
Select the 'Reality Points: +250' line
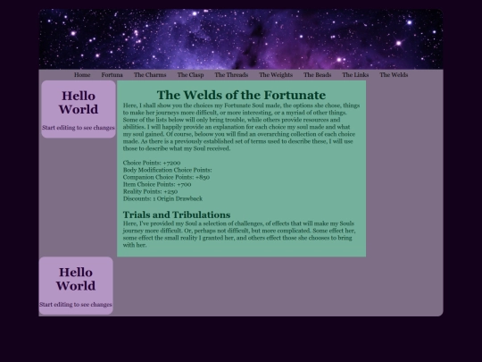pos(150,191)
